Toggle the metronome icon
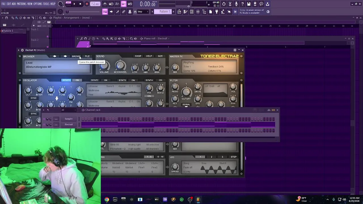The width and height of the screenshot is (363, 204). pos(105,4)
